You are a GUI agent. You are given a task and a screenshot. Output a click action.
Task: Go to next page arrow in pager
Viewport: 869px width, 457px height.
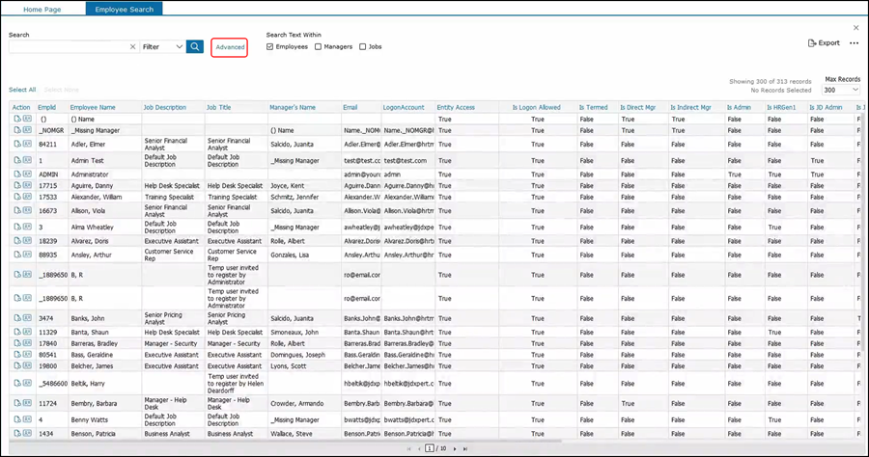(454, 448)
